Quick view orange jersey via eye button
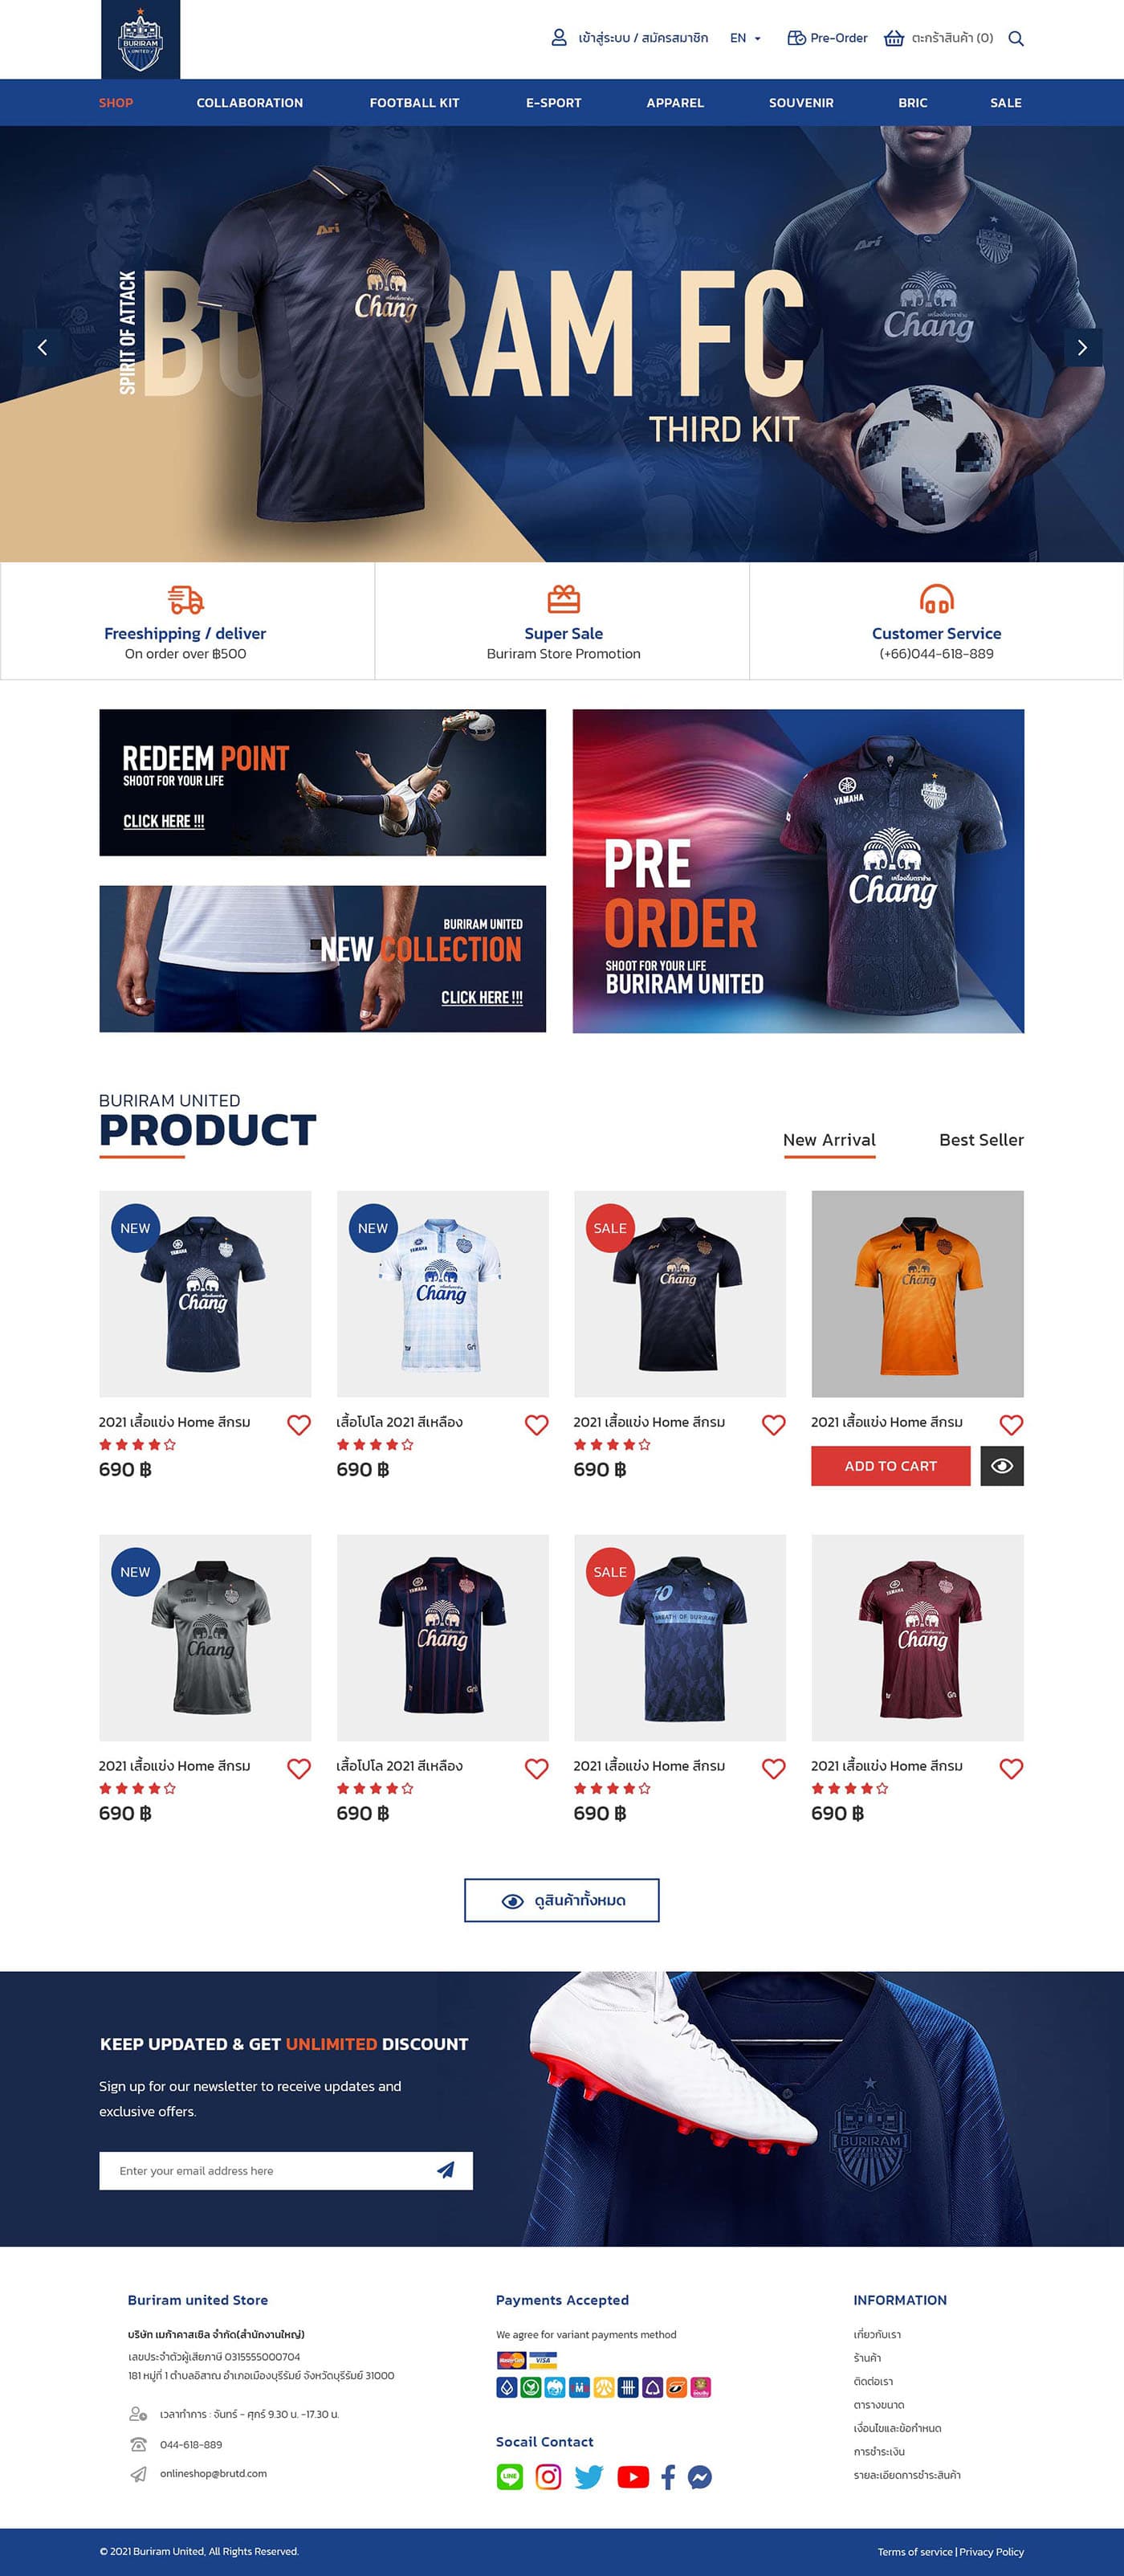This screenshot has height=2576, width=1124. coord(1002,1466)
